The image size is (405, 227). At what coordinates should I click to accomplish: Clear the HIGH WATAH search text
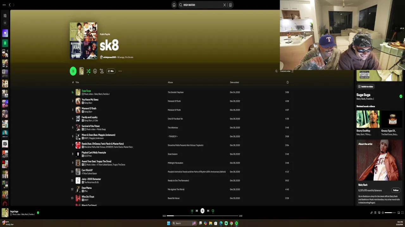click(225, 5)
